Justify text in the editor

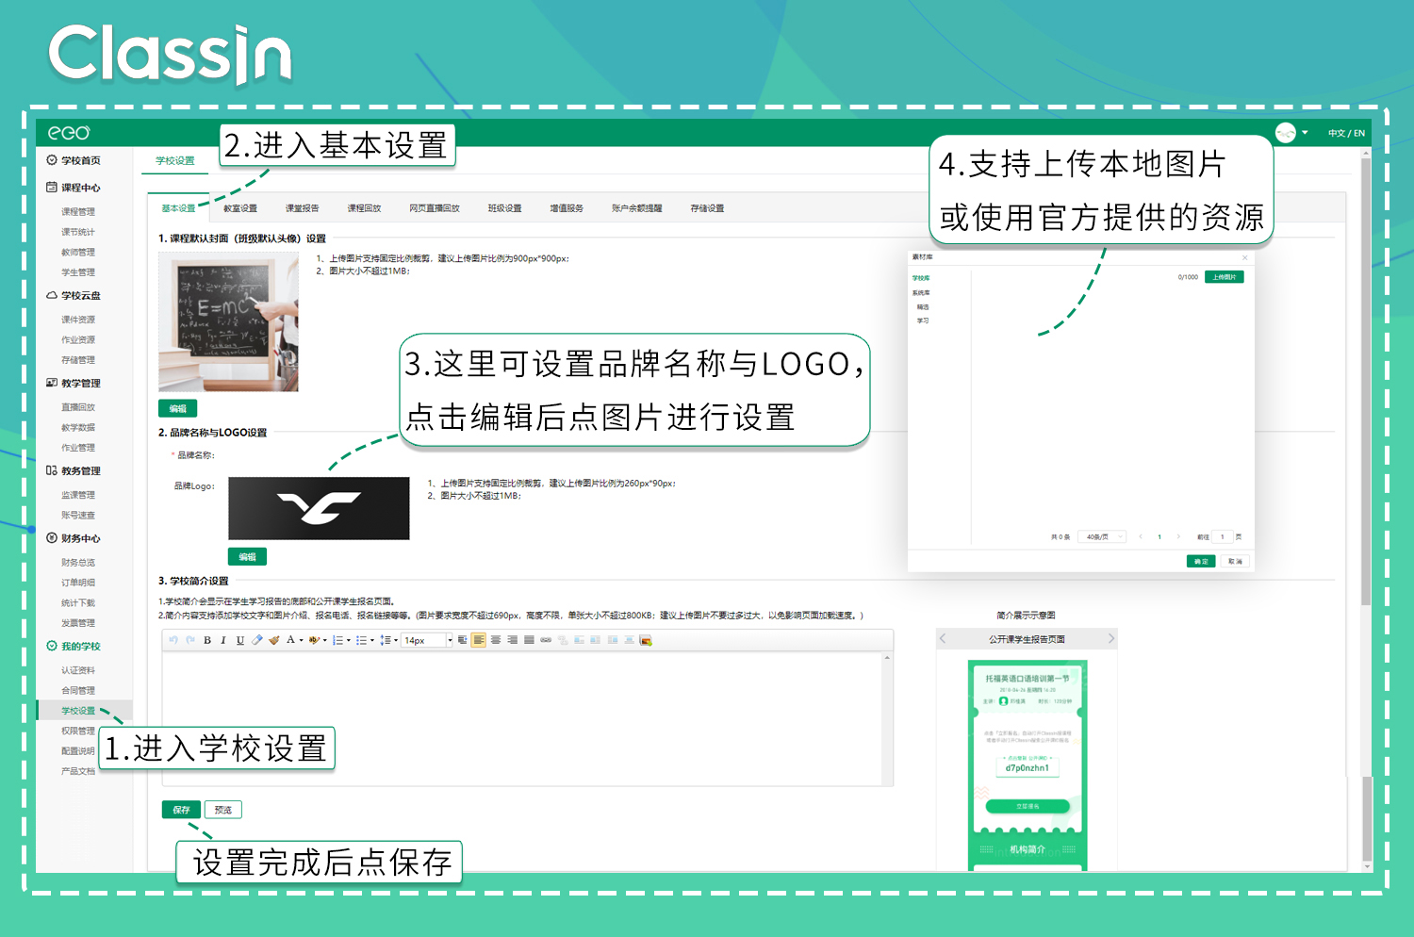(x=529, y=640)
